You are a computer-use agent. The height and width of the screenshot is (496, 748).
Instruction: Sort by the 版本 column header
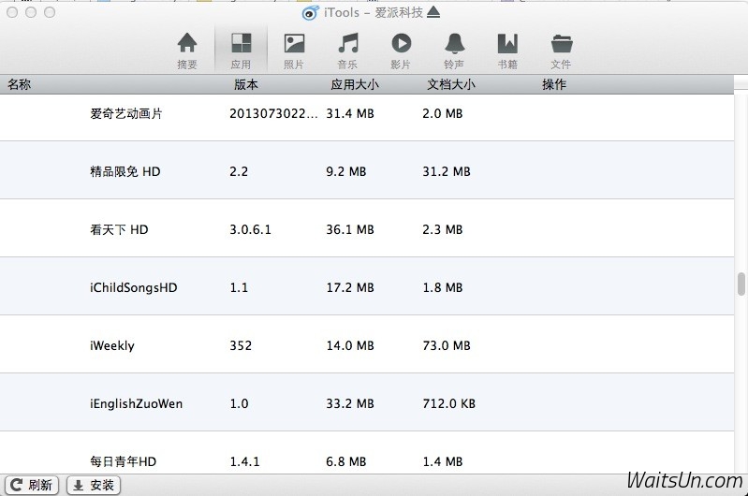point(245,84)
